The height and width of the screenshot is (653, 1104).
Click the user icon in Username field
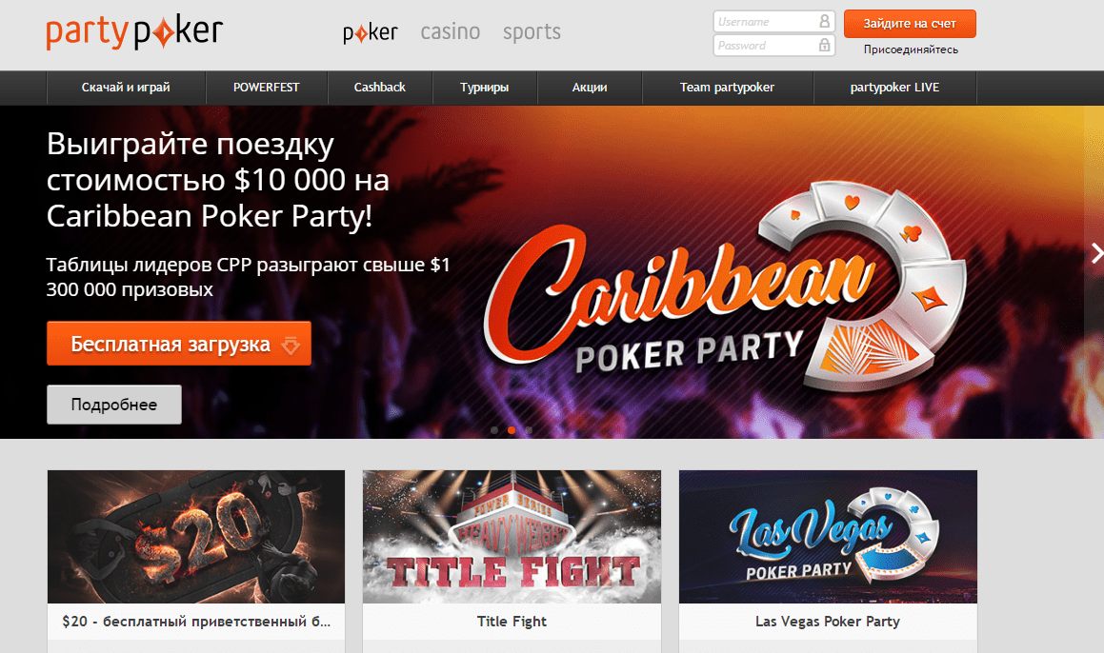824,21
